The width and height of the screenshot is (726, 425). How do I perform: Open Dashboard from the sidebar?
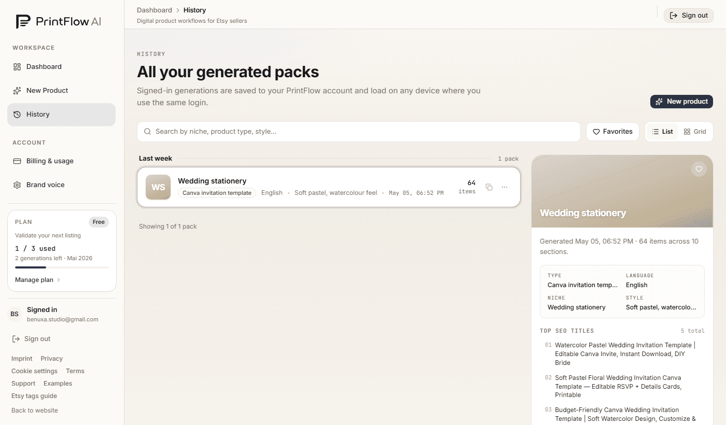[x=61, y=66]
